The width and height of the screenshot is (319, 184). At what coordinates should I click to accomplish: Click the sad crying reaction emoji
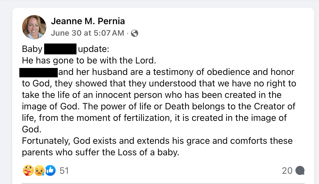pos(39,171)
